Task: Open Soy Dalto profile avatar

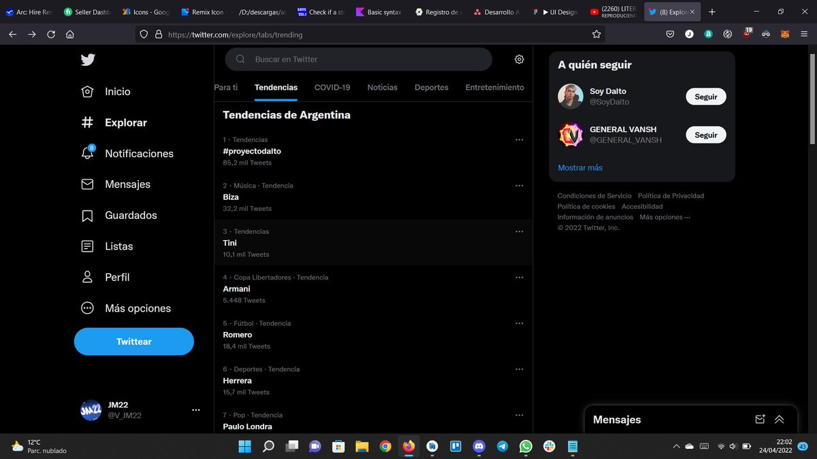Action: [x=571, y=97]
